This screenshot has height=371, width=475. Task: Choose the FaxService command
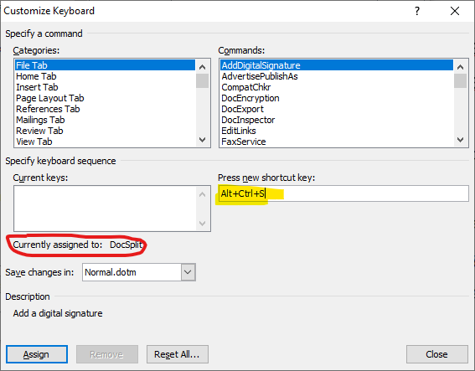point(337,142)
